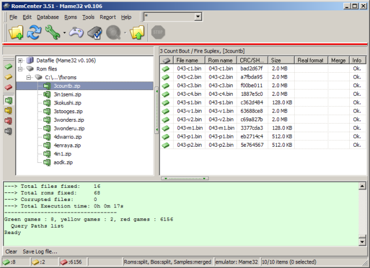Open the Report menu

pos(108,17)
